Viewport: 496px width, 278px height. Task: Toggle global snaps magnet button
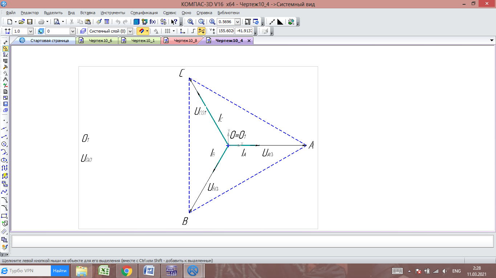[141, 31]
